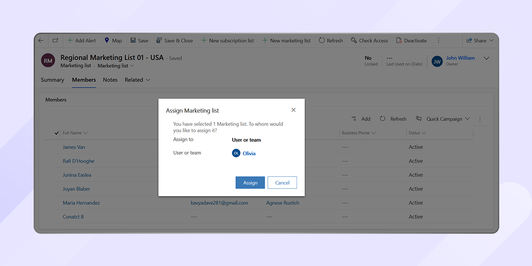
Task: Choose Save & Close
Action: (x=174, y=40)
